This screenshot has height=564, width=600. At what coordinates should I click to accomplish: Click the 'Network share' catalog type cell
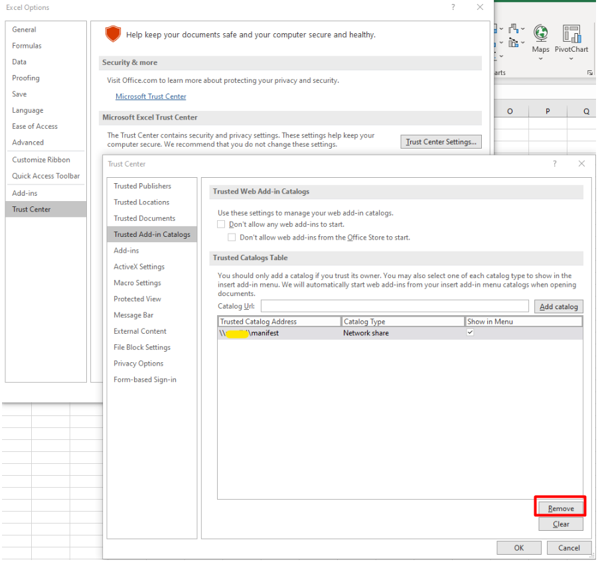click(x=366, y=333)
